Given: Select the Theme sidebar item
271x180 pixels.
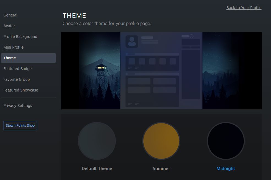Looking at the screenshot, I should [28, 58].
